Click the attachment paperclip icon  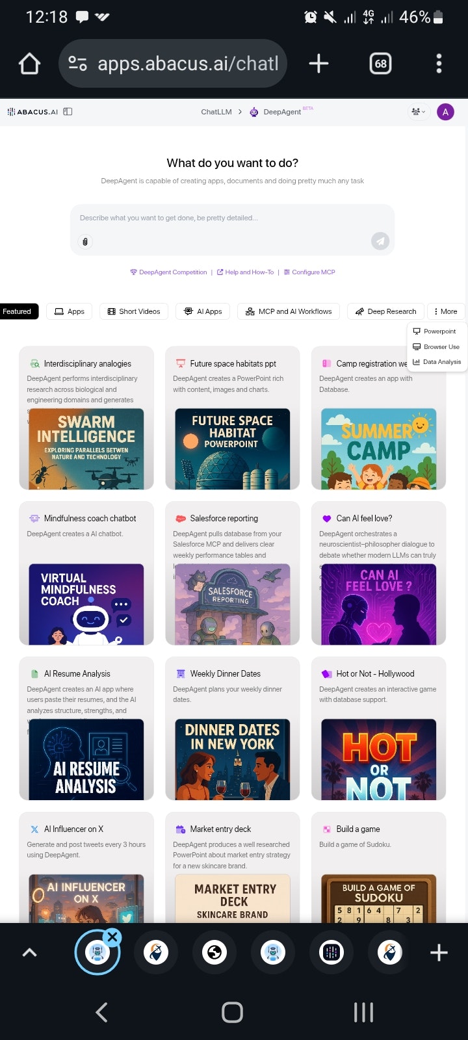(84, 242)
